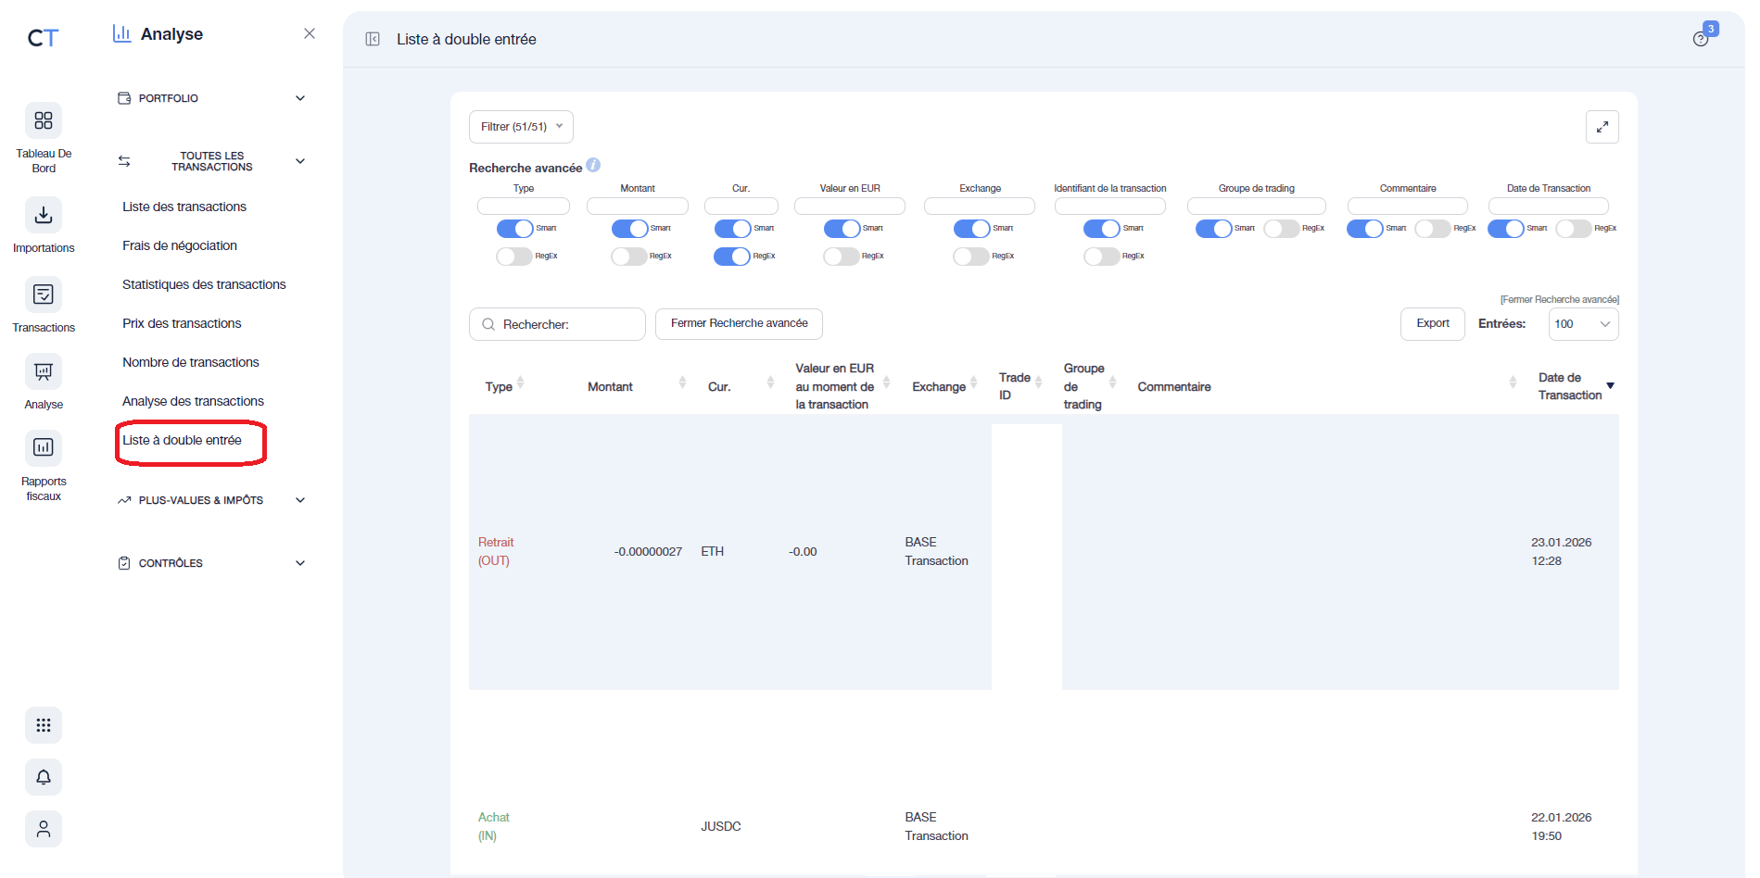Enable RegEx switch under Date de Transaction
This screenshot has height=878, width=1760.
[1573, 229]
